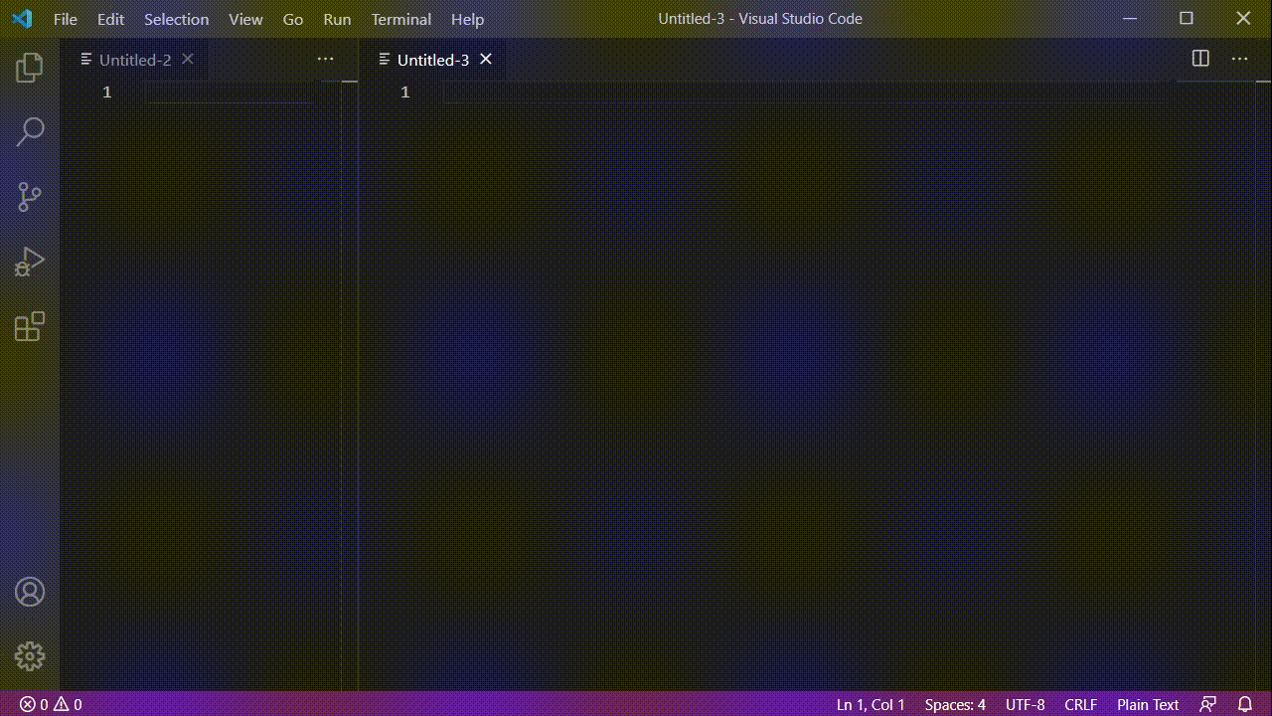Change the indentation setting Spaces: 4

953,704
